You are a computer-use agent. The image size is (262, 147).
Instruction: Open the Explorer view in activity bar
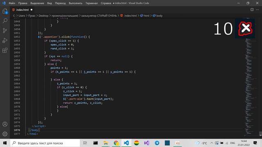[5, 11]
